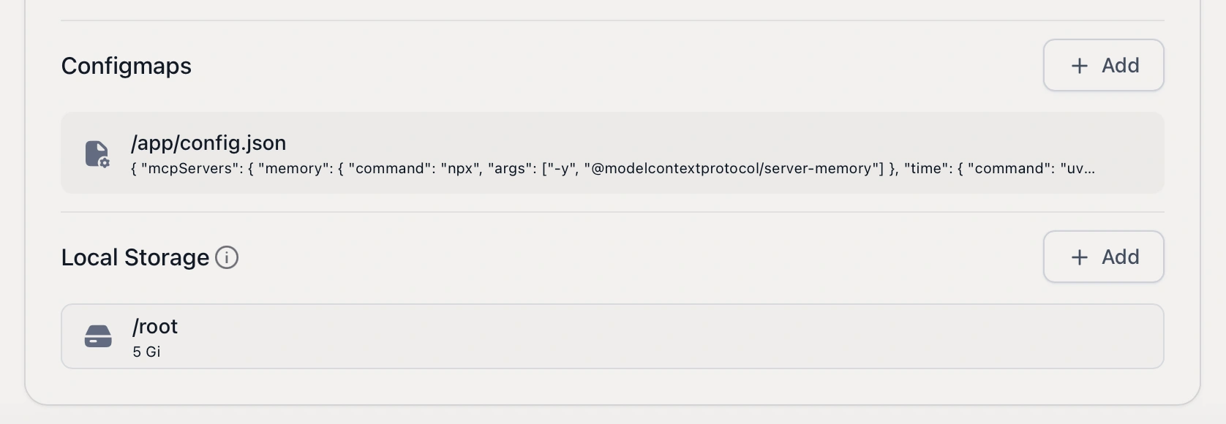The width and height of the screenshot is (1226, 424).
Task: Click the storage drive icon beside /root
Action: pos(98,336)
